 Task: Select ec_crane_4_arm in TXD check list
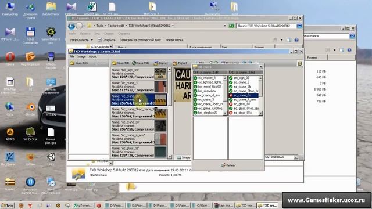[x=244, y=99]
